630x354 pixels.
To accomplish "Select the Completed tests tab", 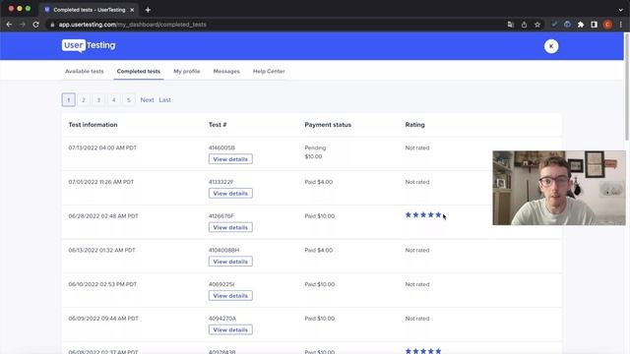I will (139, 72).
